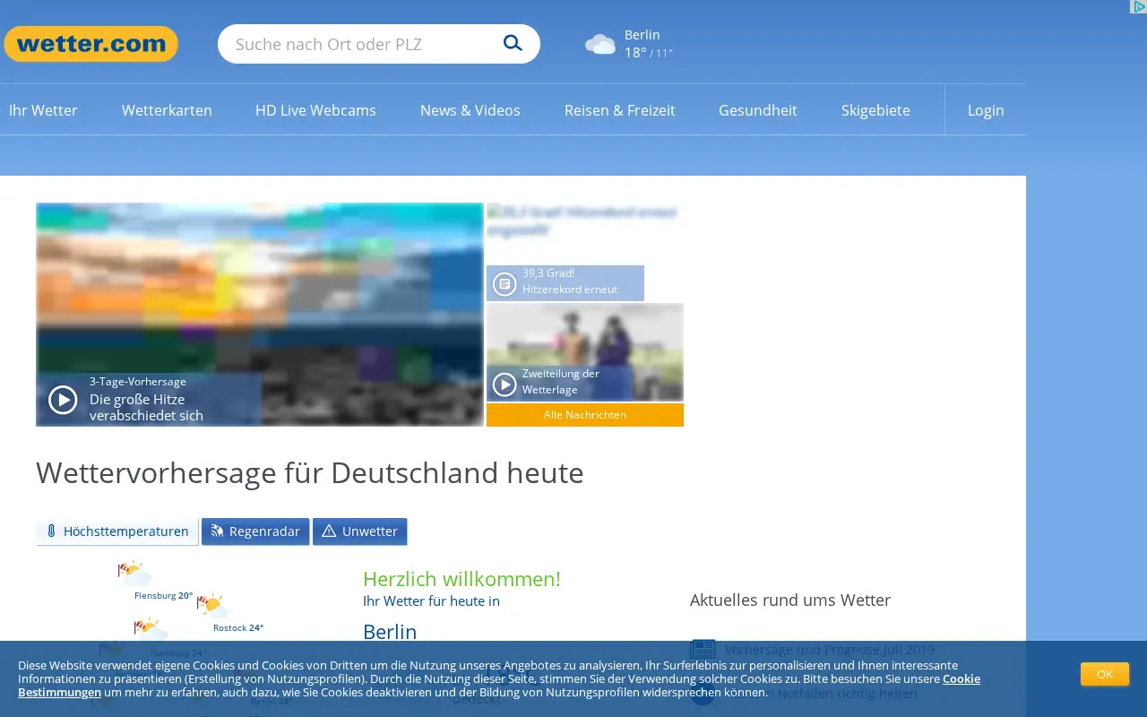Accept cookies with the OK button
The width and height of the screenshot is (1147, 717).
(1104, 674)
